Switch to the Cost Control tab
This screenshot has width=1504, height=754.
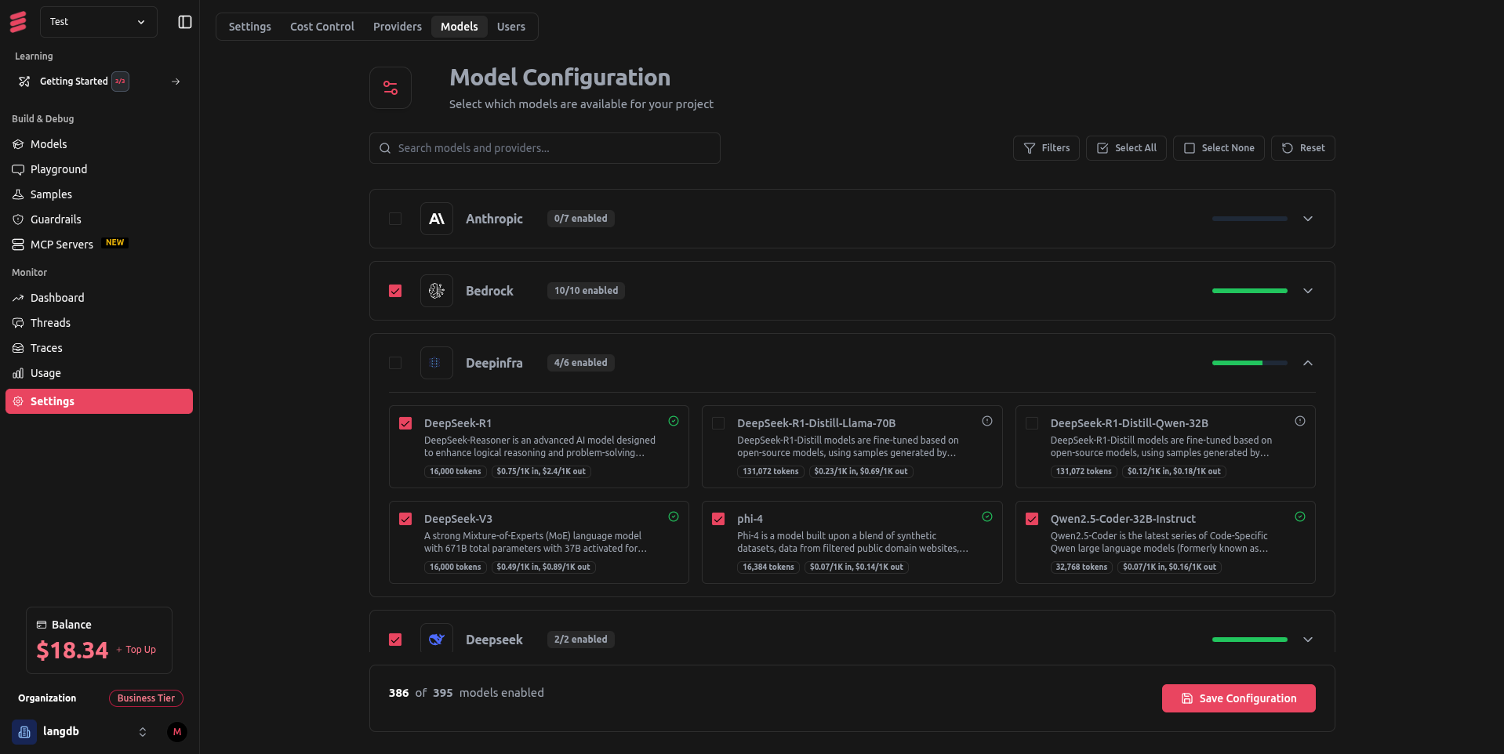tap(322, 27)
